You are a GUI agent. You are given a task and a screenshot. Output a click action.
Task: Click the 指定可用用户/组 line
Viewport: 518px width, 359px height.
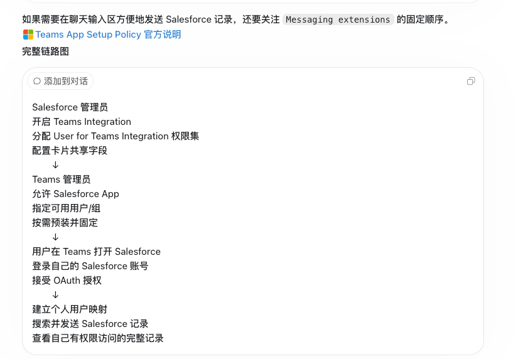click(66, 208)
